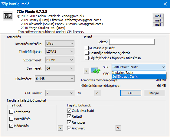This screenshot has height=137, width=170.
Task: Click the < collapse button
Action: (97, 93)
